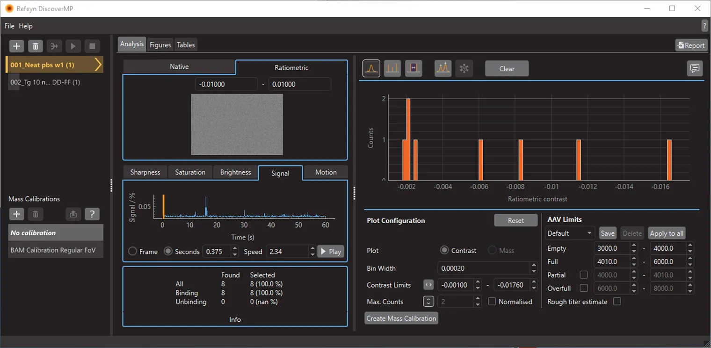The image size is (711, 348).
Task: Export the mass calibration using upload icon
Action: click(73, 214)
